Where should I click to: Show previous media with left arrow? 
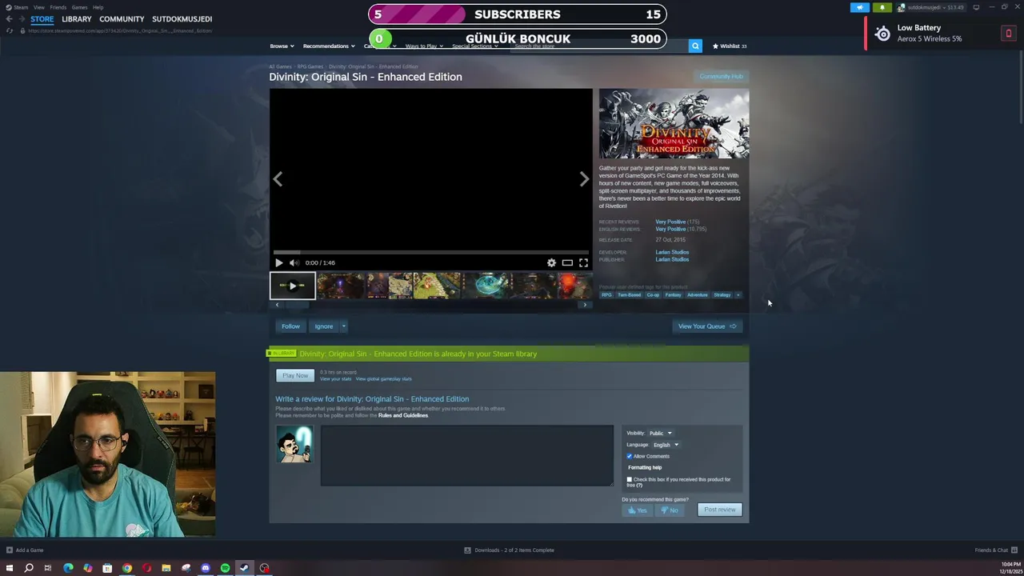(x=278, y=179)
